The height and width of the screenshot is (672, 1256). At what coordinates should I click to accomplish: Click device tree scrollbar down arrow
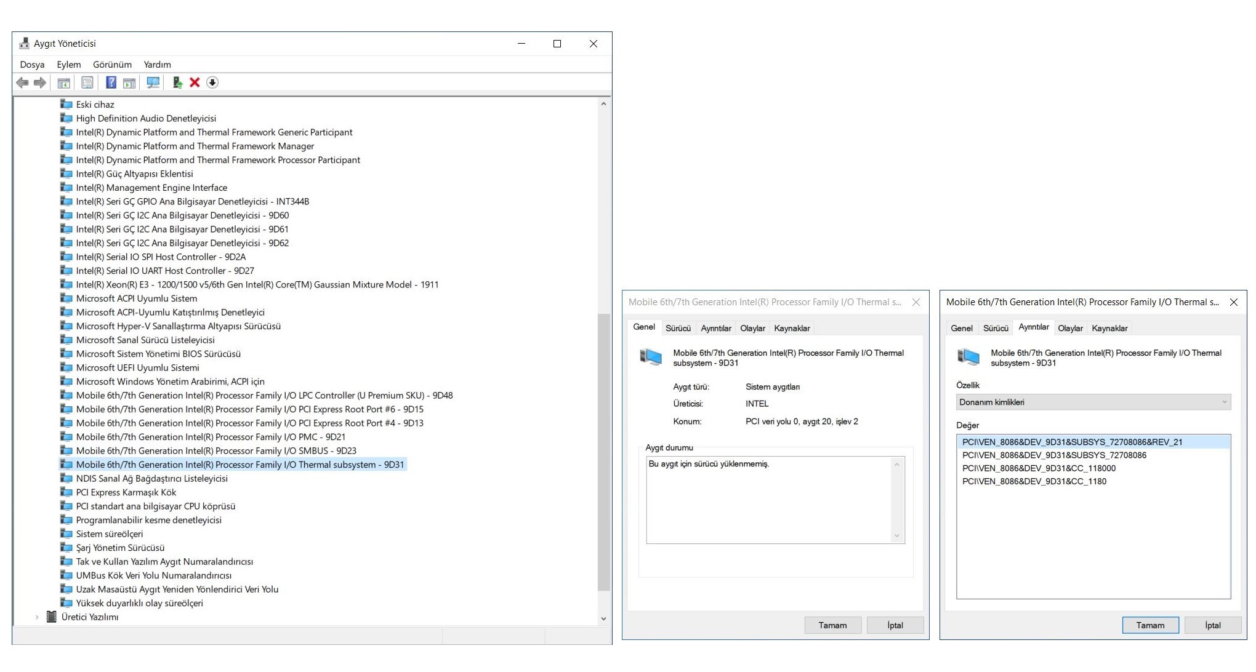pyautogui.click(x=603, y=618)
